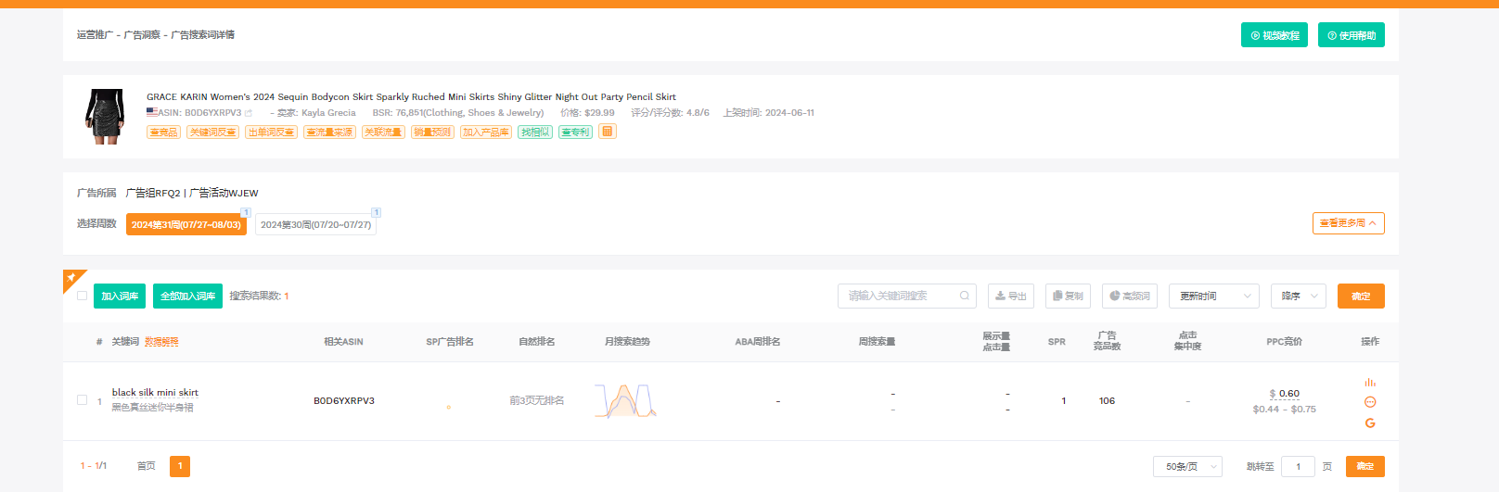The width and height of the screenshot is (1499, 492).
Task: Click the external link icon next to the ASIN
Action: click(249, 113)
